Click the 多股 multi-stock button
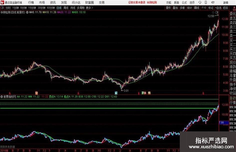This screenshot has height=152, width=236. pyautogui.click(x=182, y=8)
